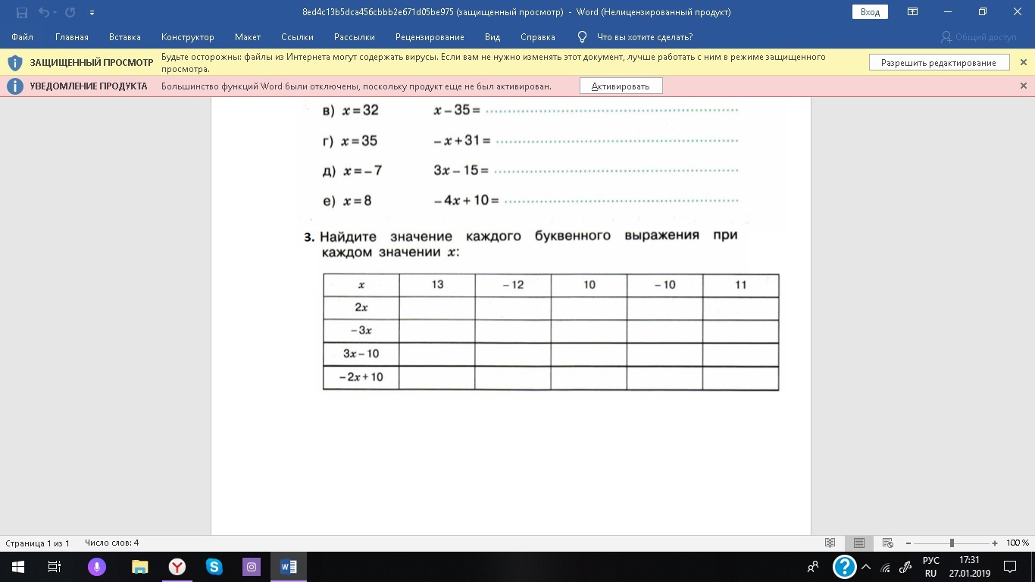The image size is (1035, 582).
Task: Click the zoom out minus icon
Action: tap(908, 543)
